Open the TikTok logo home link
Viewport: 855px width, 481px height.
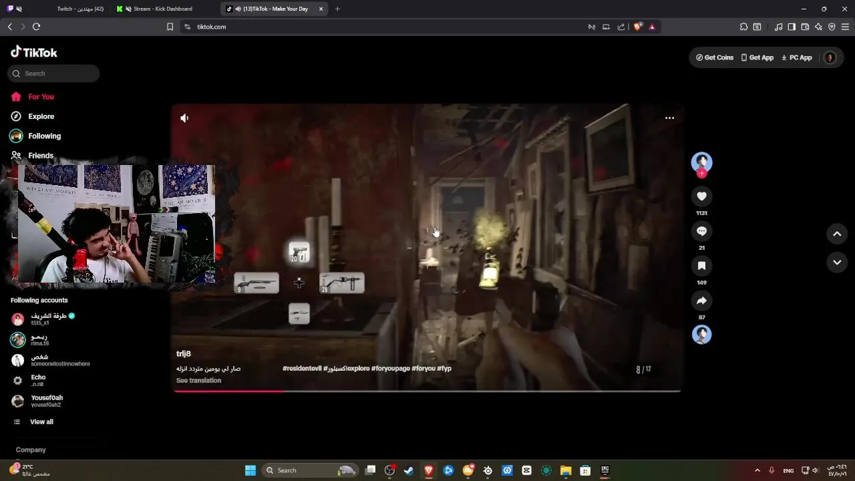(x=33, y=52)
